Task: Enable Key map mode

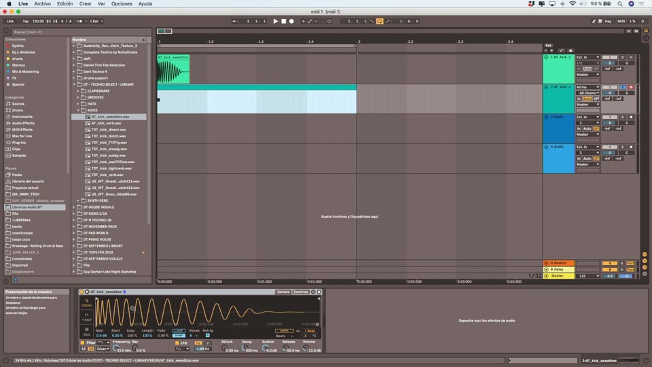Action: click(608, 21)
